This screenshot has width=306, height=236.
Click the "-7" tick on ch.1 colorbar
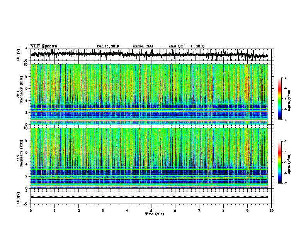coord(285,120)
